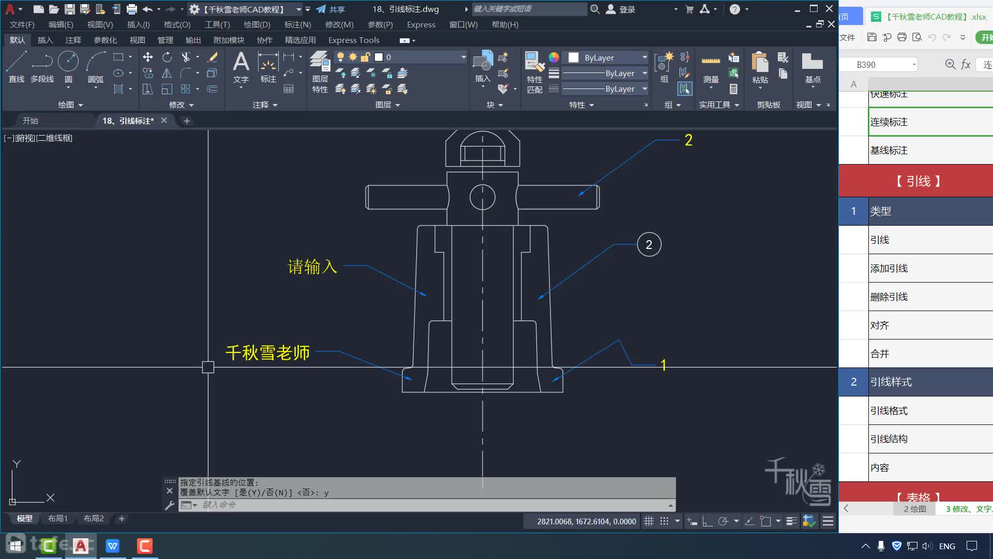Select the Arc (圆弧) tool
The image size is (993, 559).
96,66
